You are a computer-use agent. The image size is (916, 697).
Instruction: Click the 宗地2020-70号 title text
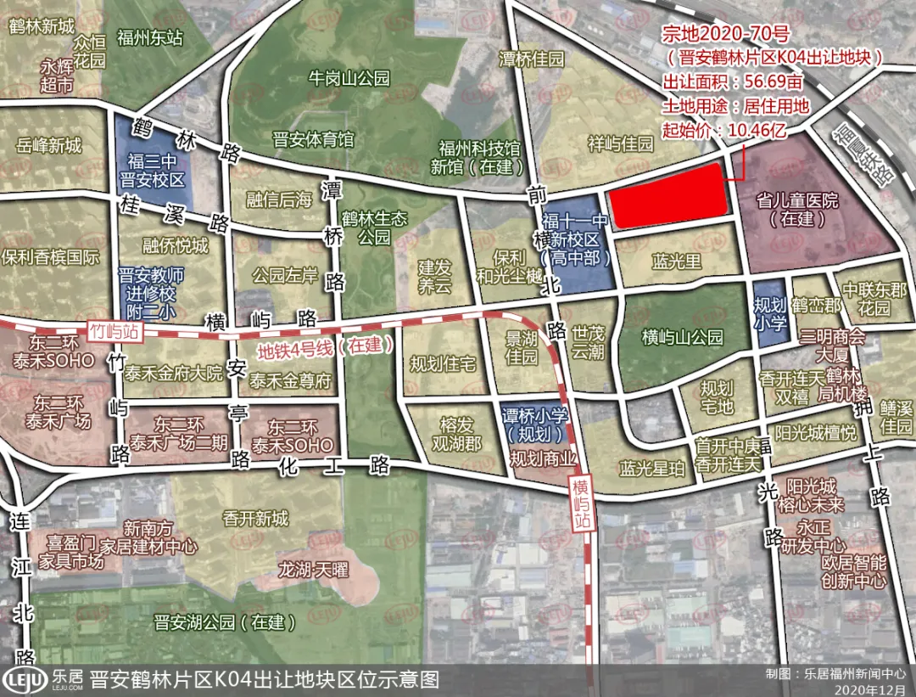725,35
